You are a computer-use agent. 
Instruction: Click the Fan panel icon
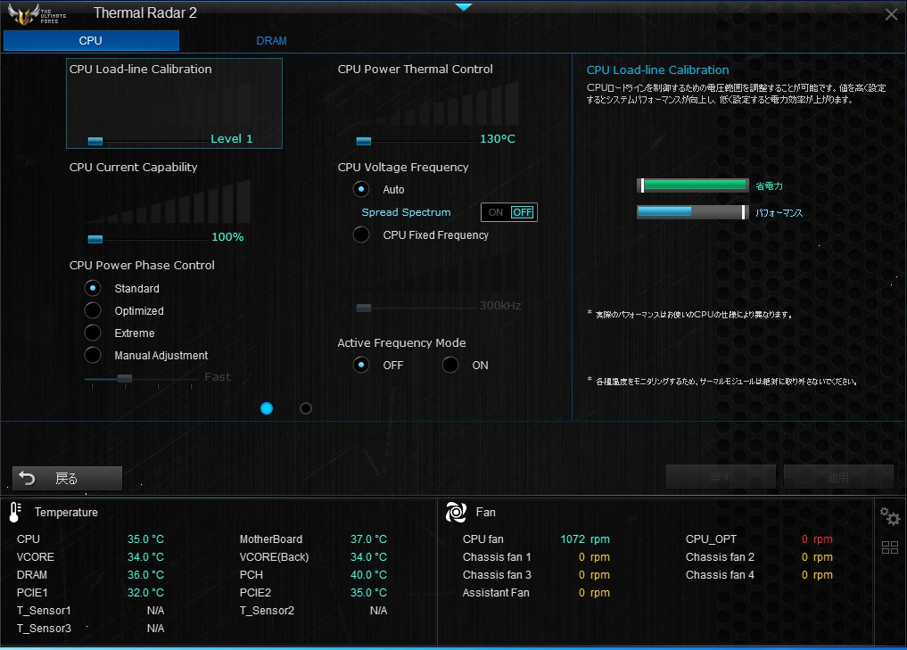tap(456, 513)
